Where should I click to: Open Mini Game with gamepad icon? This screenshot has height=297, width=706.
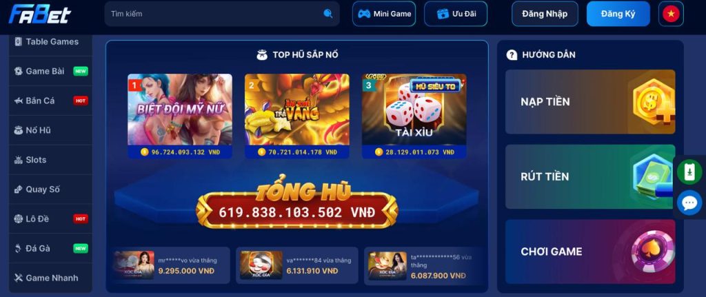(384, 14)
